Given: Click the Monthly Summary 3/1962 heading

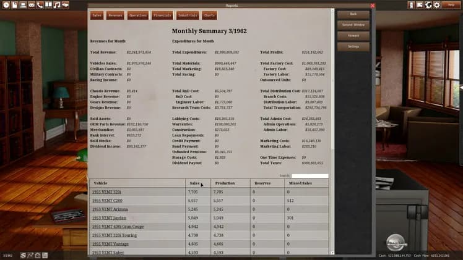Looking at the screenshot, I should coord(209,31).
